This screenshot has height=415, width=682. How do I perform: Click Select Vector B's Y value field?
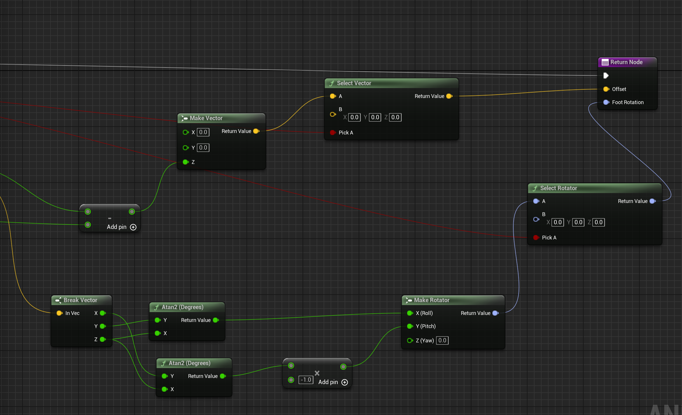[x=375, y=118]
